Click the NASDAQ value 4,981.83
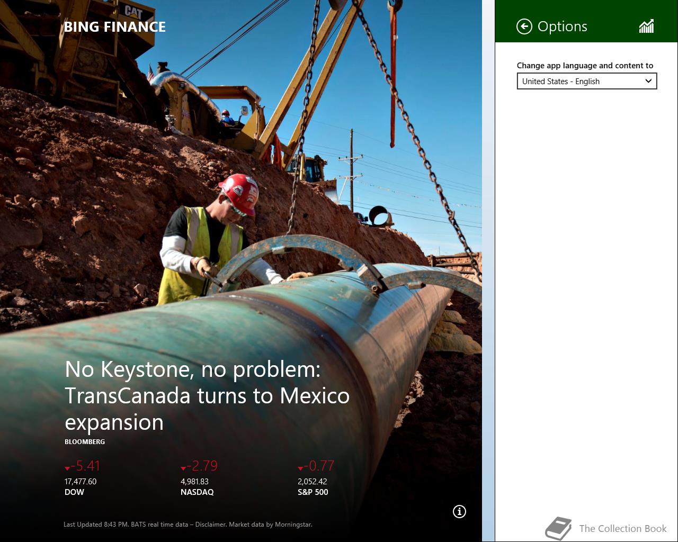678x542 pixels. (x=194, y=482)
